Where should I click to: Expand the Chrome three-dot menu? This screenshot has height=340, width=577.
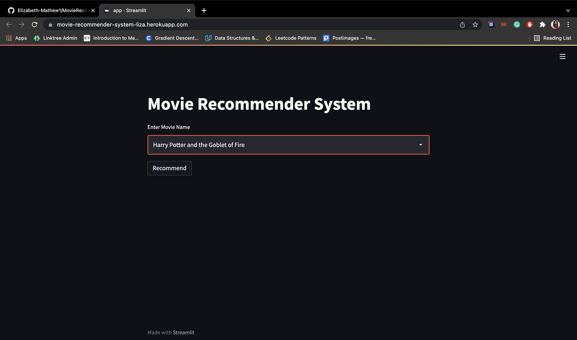click(x=568, y=24)
